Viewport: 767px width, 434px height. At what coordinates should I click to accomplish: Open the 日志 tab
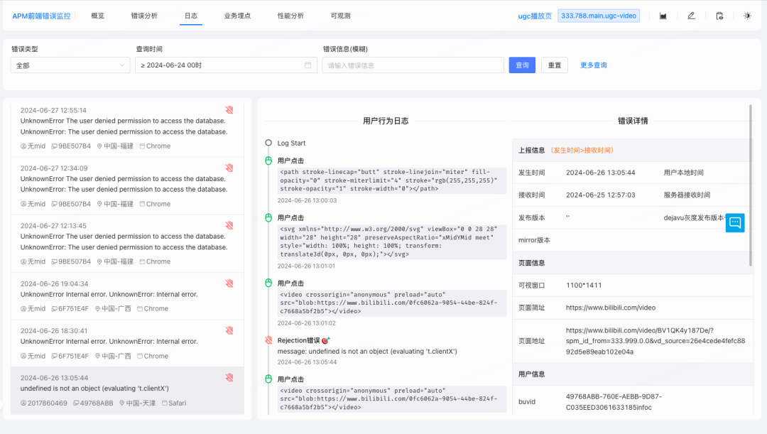pyautogui.click(x=191, y=16)
